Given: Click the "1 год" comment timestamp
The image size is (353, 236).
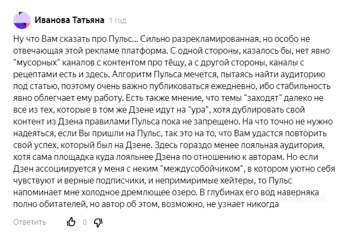Looking at the screenshot, I should 118,21.
